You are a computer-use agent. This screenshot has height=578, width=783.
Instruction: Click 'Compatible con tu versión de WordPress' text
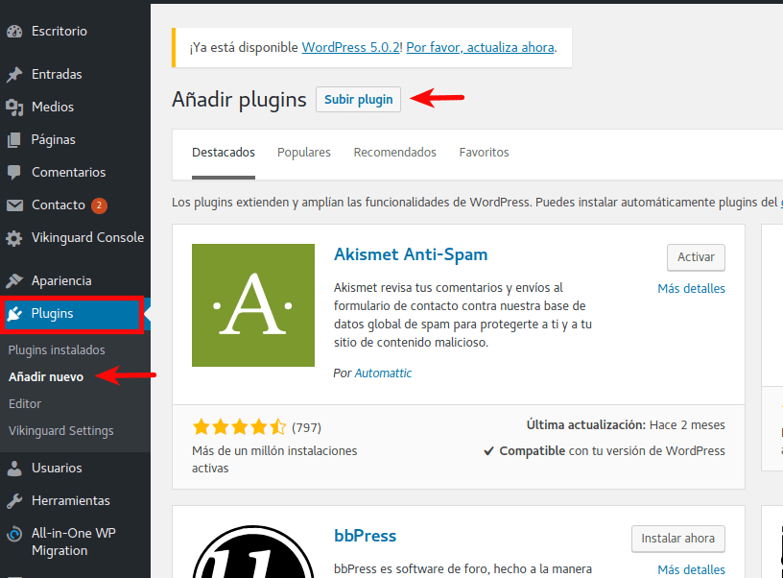[605, 451]
